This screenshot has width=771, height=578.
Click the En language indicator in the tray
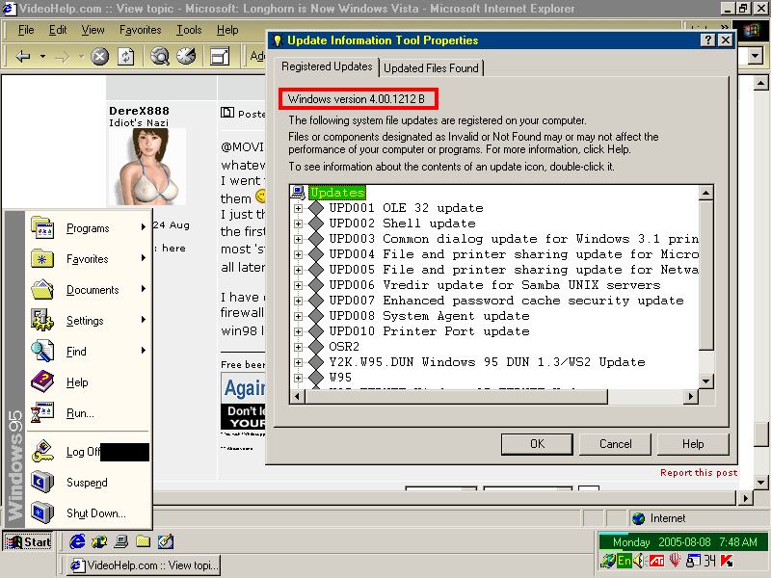pyautogui.click(x=624, y=561)
